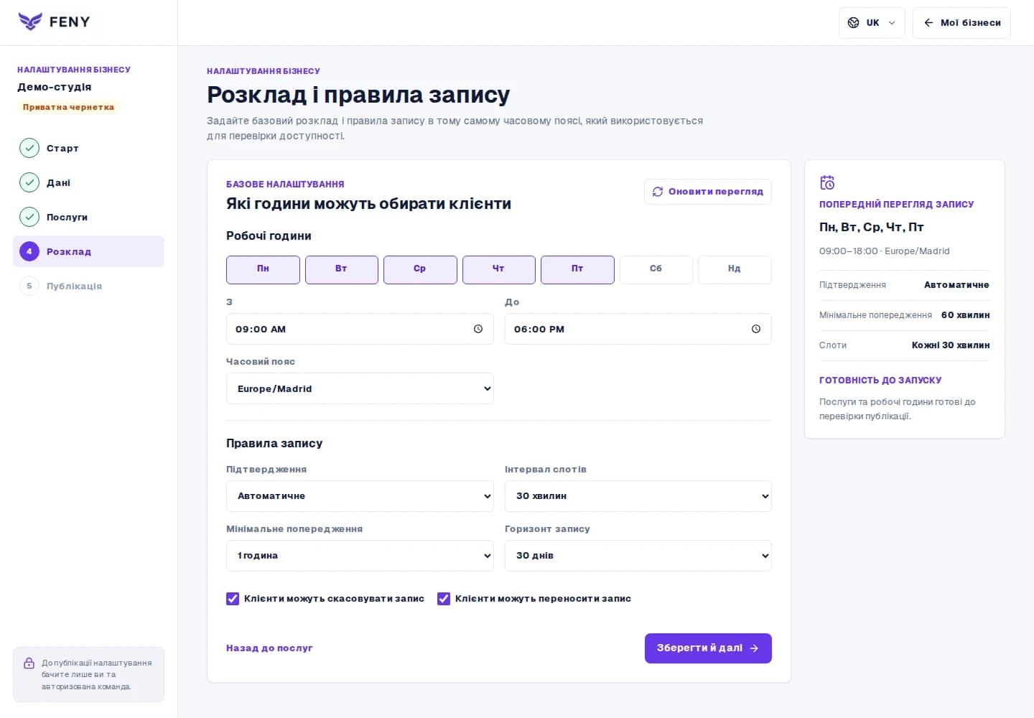Screen dimensions: 1034x718
Task: Uncheck Клієнти можуть скасовувати запис
Action: click(x=233, y=599)
